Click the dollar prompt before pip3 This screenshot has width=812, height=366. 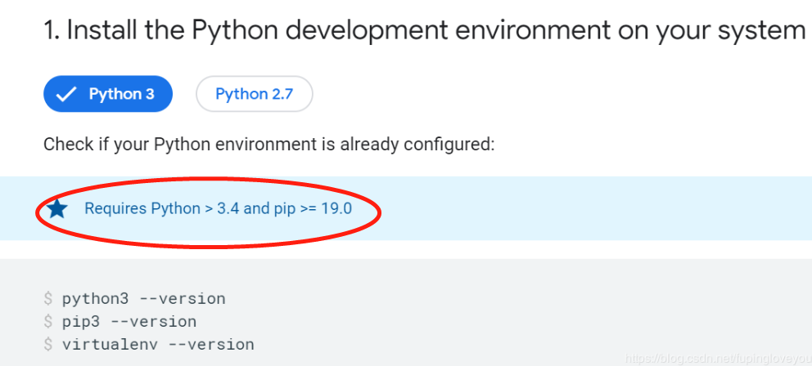[50, 321]
